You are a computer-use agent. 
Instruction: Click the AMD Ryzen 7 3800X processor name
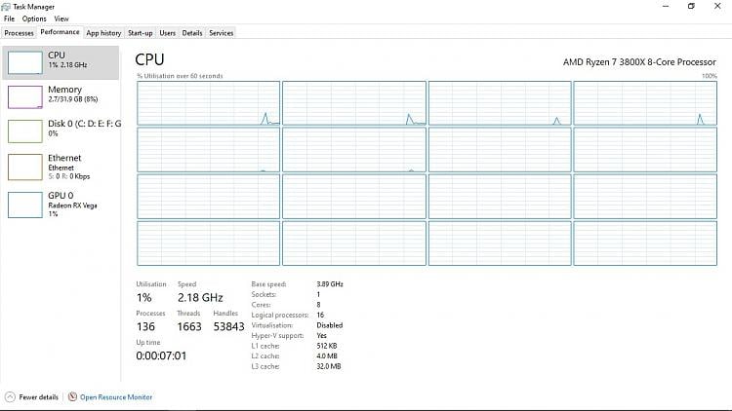(x=639, y=62)
